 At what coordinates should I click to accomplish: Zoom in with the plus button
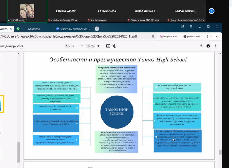[x=99, y=46]
